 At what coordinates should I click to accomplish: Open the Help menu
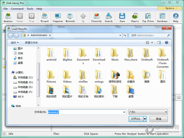[39, 9]
